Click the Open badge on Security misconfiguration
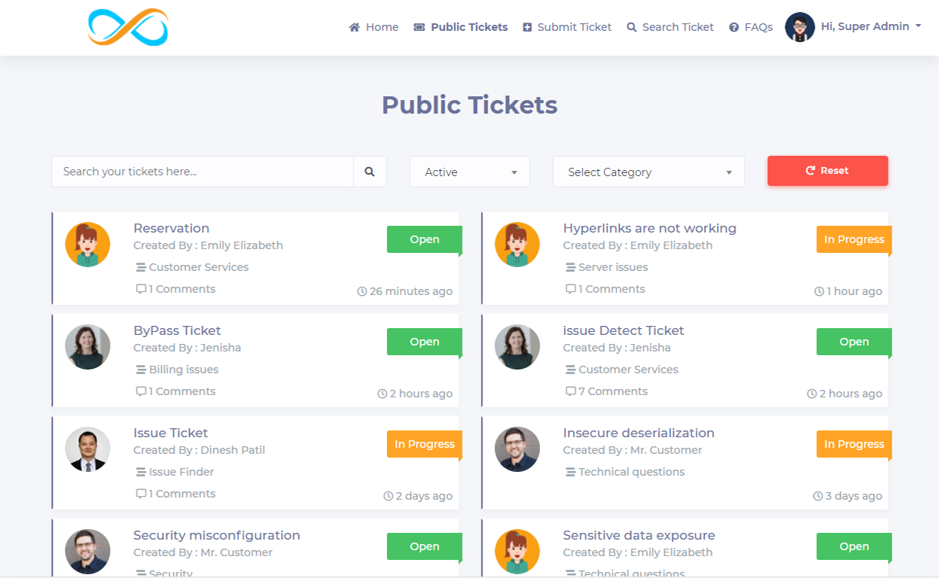The image size is (939, 578). (x=424, y=546)
